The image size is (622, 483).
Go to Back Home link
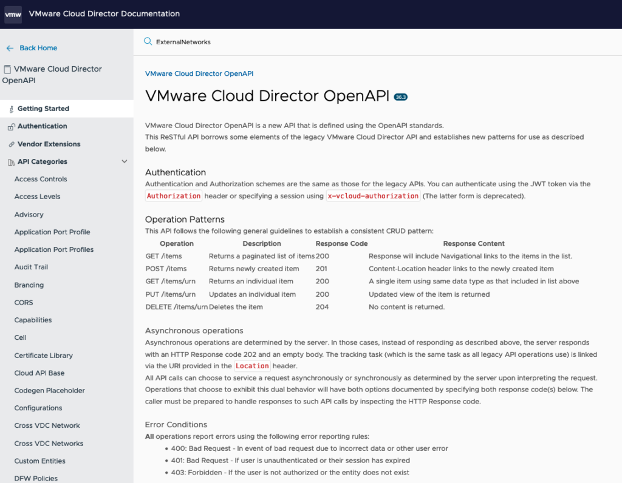[38, 48]
